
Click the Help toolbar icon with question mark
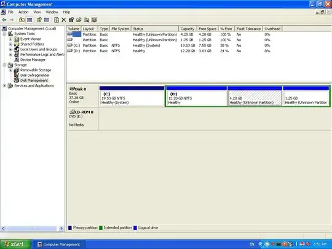(39, 20)
